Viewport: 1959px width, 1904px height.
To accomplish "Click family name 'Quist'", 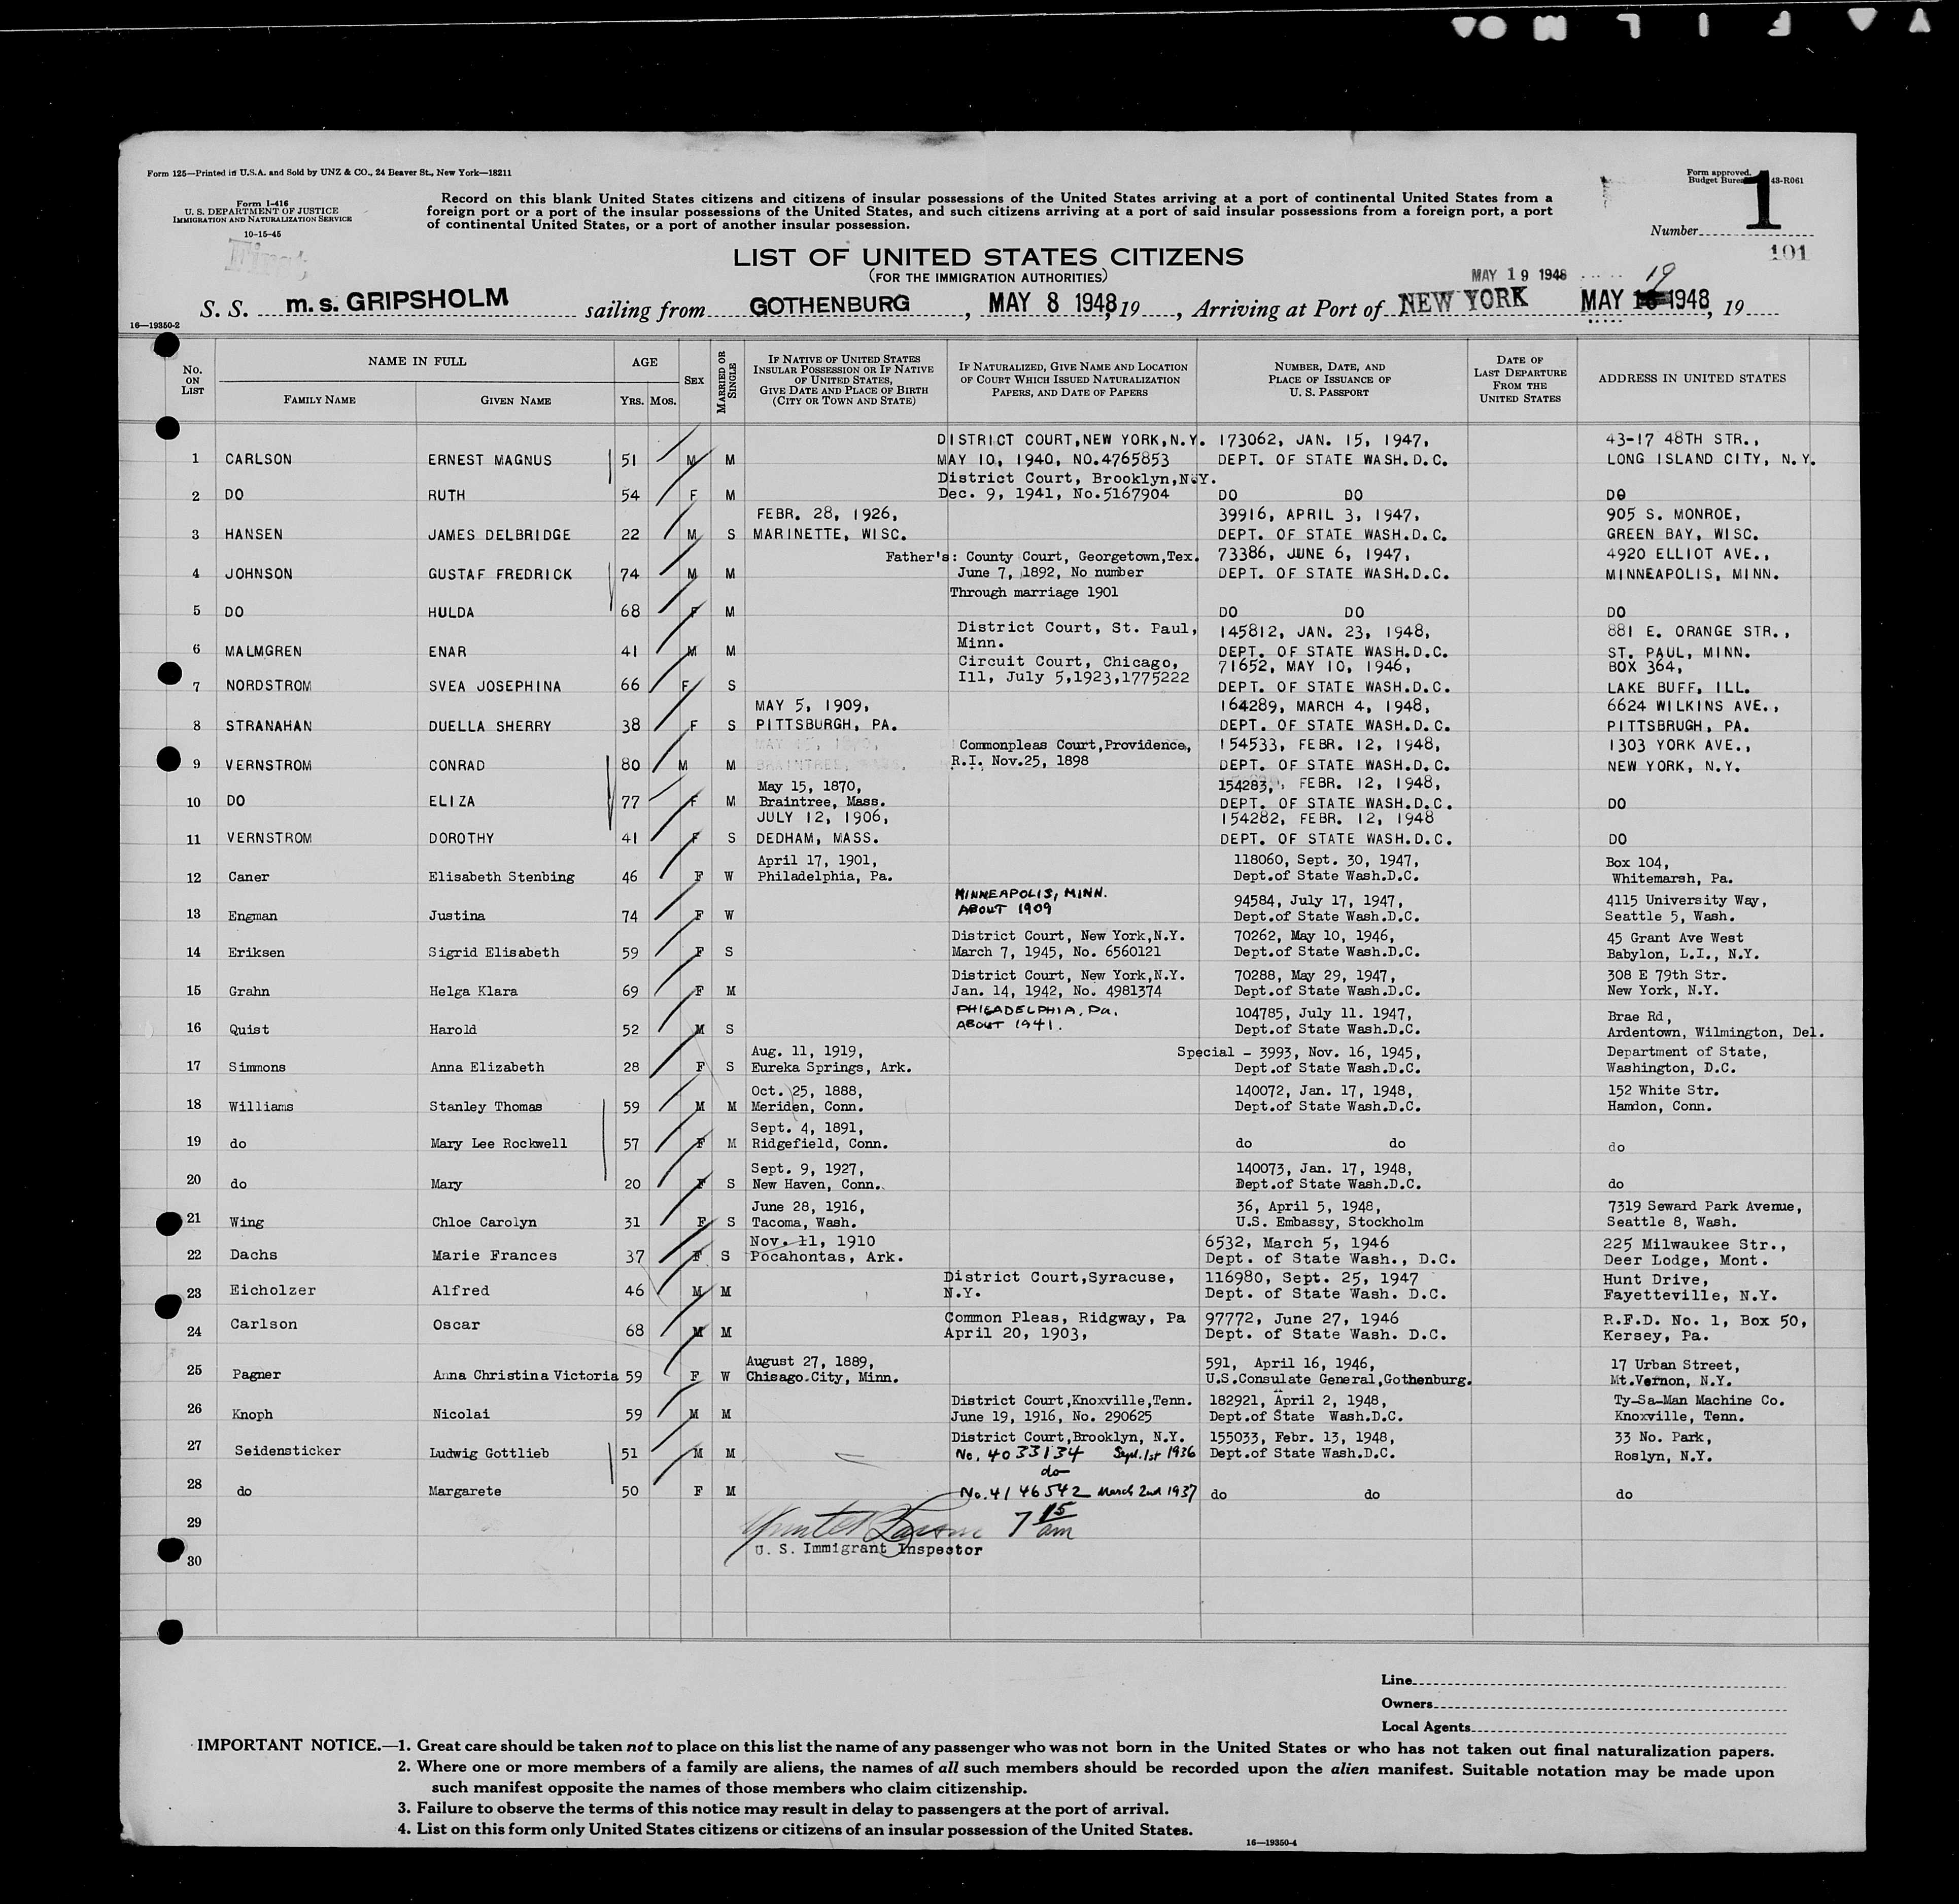I will click(x=248, y=1029).
